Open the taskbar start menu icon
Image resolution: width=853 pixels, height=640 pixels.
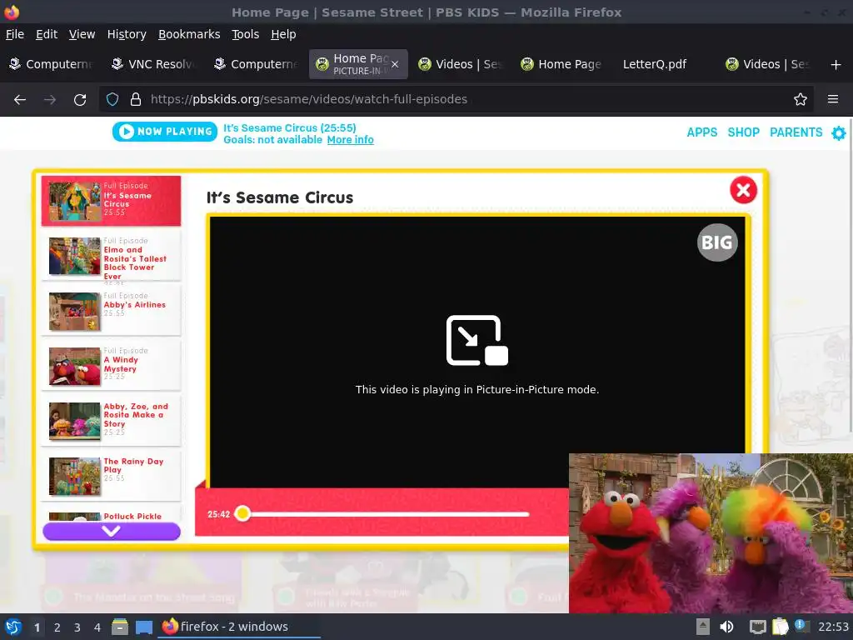tap(13, 627)
